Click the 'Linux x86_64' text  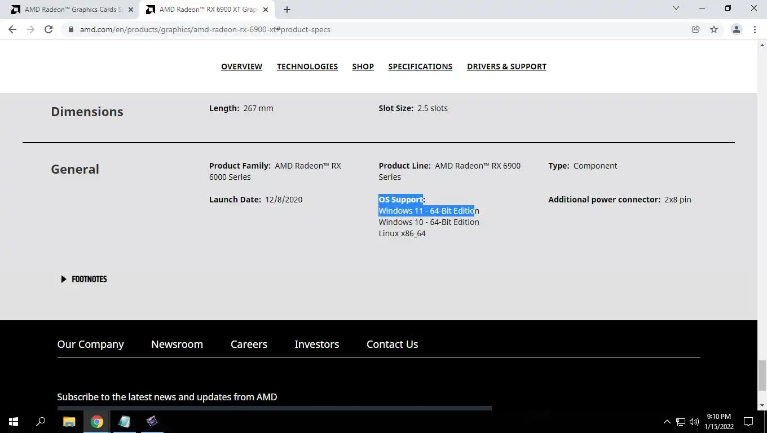[402, 233]
